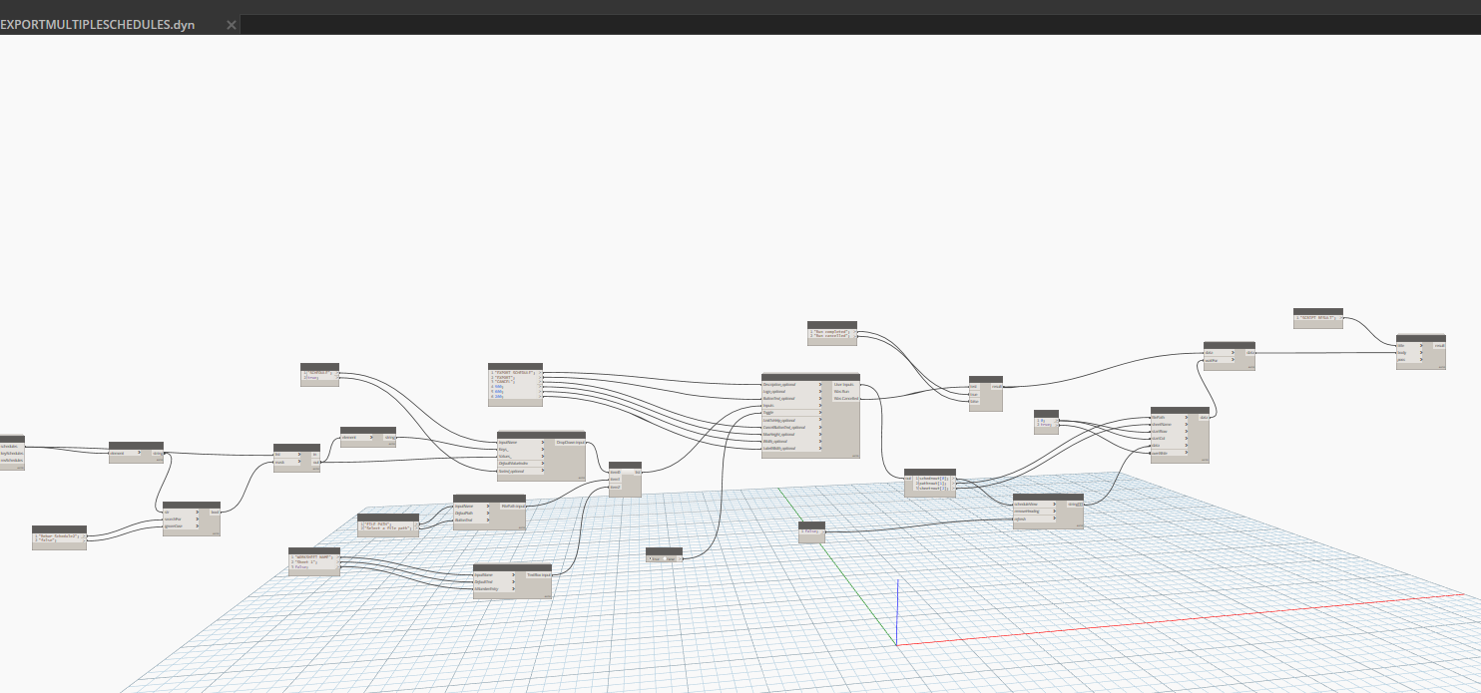Click body port on message node

(x=1407, y=353)
